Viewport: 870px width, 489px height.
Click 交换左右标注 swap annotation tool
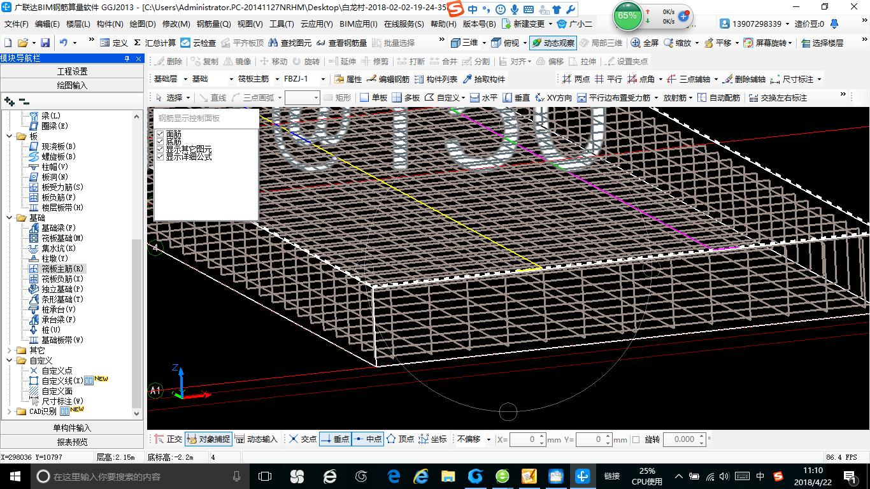[778, 98]
